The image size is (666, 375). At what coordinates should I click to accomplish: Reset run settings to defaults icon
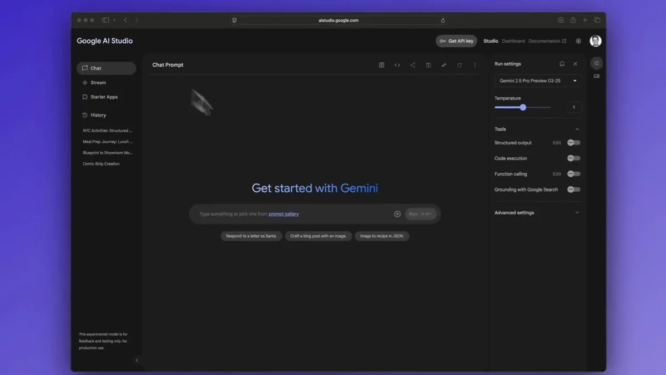tap(562, 64)
